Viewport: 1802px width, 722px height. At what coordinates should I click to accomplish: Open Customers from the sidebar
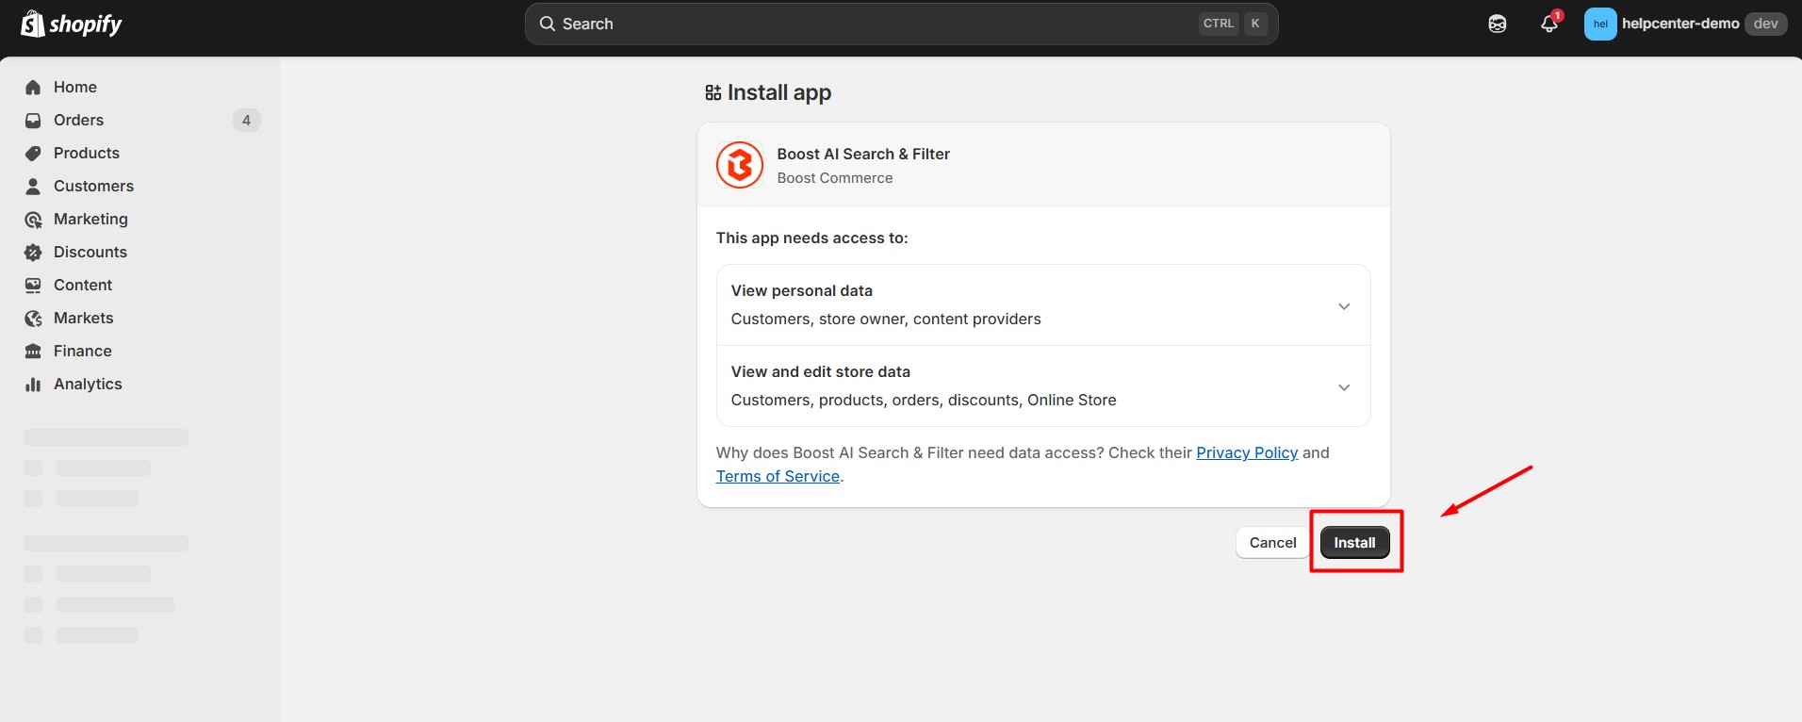point(93,187)
